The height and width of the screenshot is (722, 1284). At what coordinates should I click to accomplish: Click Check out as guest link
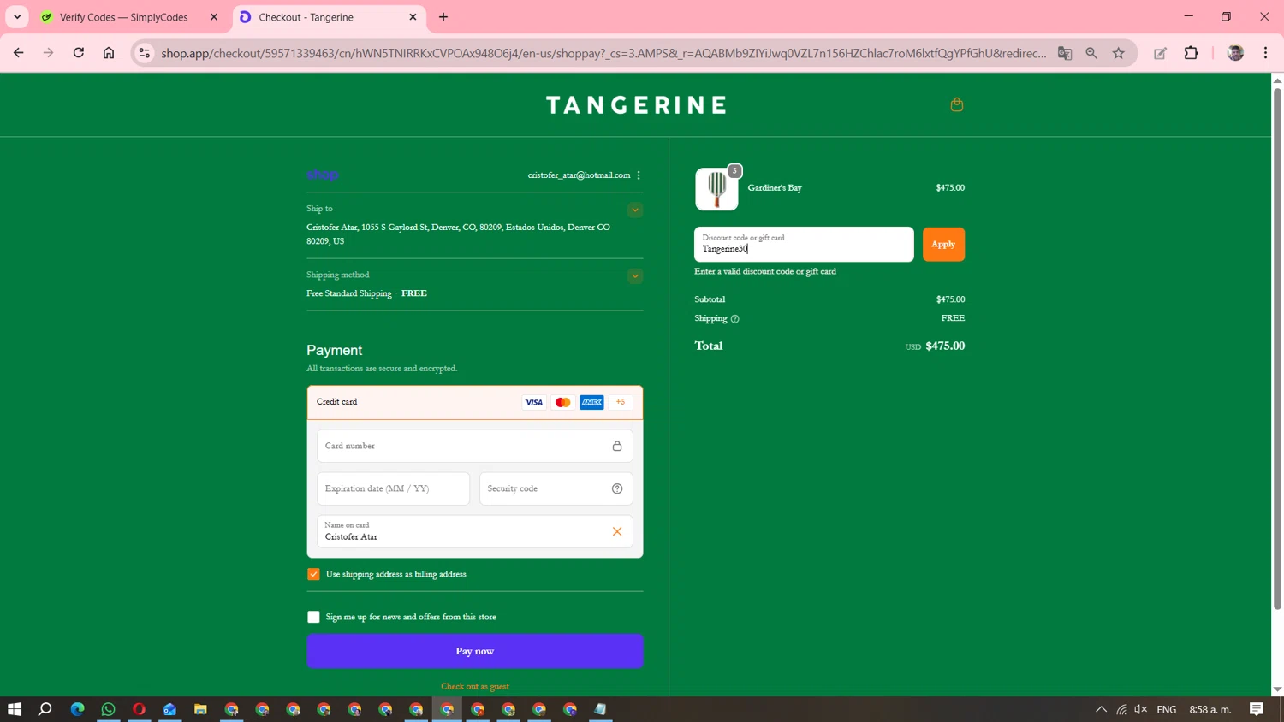[x=475, y=687]
